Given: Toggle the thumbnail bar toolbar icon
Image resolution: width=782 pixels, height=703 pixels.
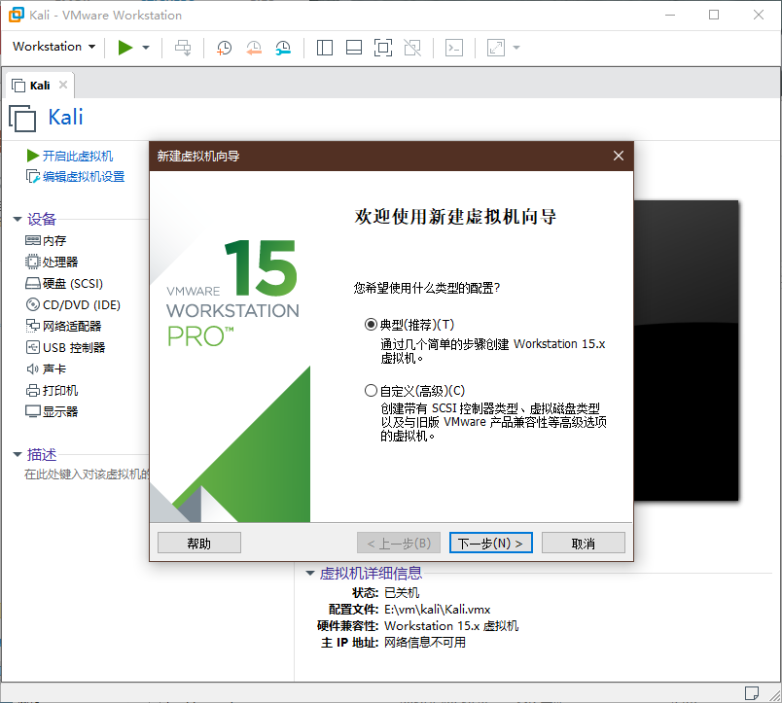Looking at the screenshot, I should tap(354, 48).
